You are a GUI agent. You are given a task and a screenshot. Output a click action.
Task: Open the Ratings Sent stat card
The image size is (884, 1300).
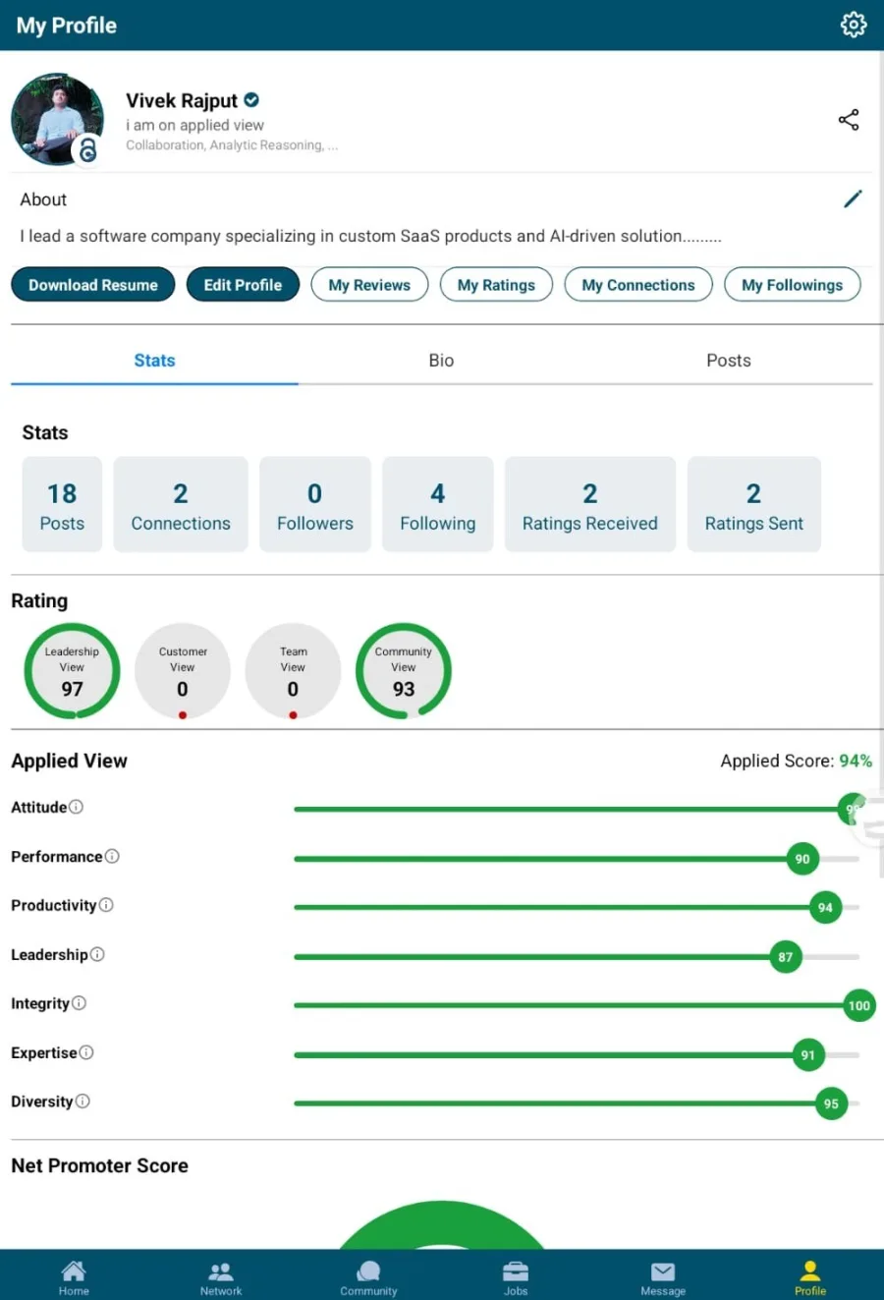[754, 504]
